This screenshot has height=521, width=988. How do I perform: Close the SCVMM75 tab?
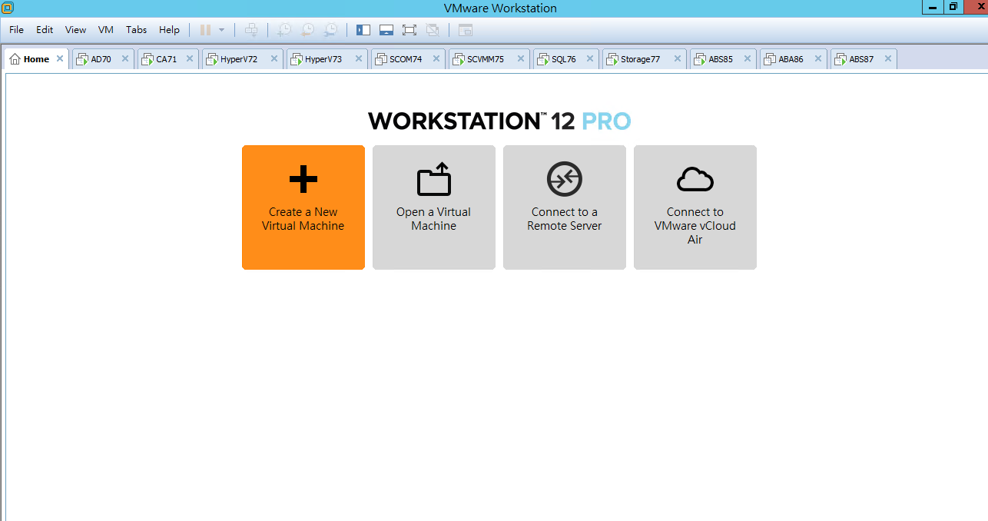[x=521, y=58]
